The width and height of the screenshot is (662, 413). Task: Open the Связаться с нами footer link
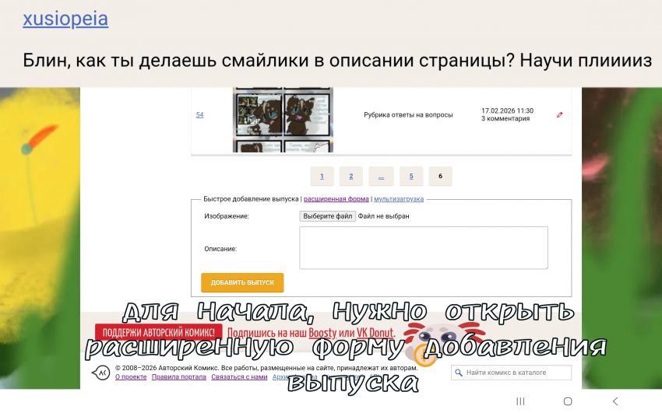tap(239, 376)
